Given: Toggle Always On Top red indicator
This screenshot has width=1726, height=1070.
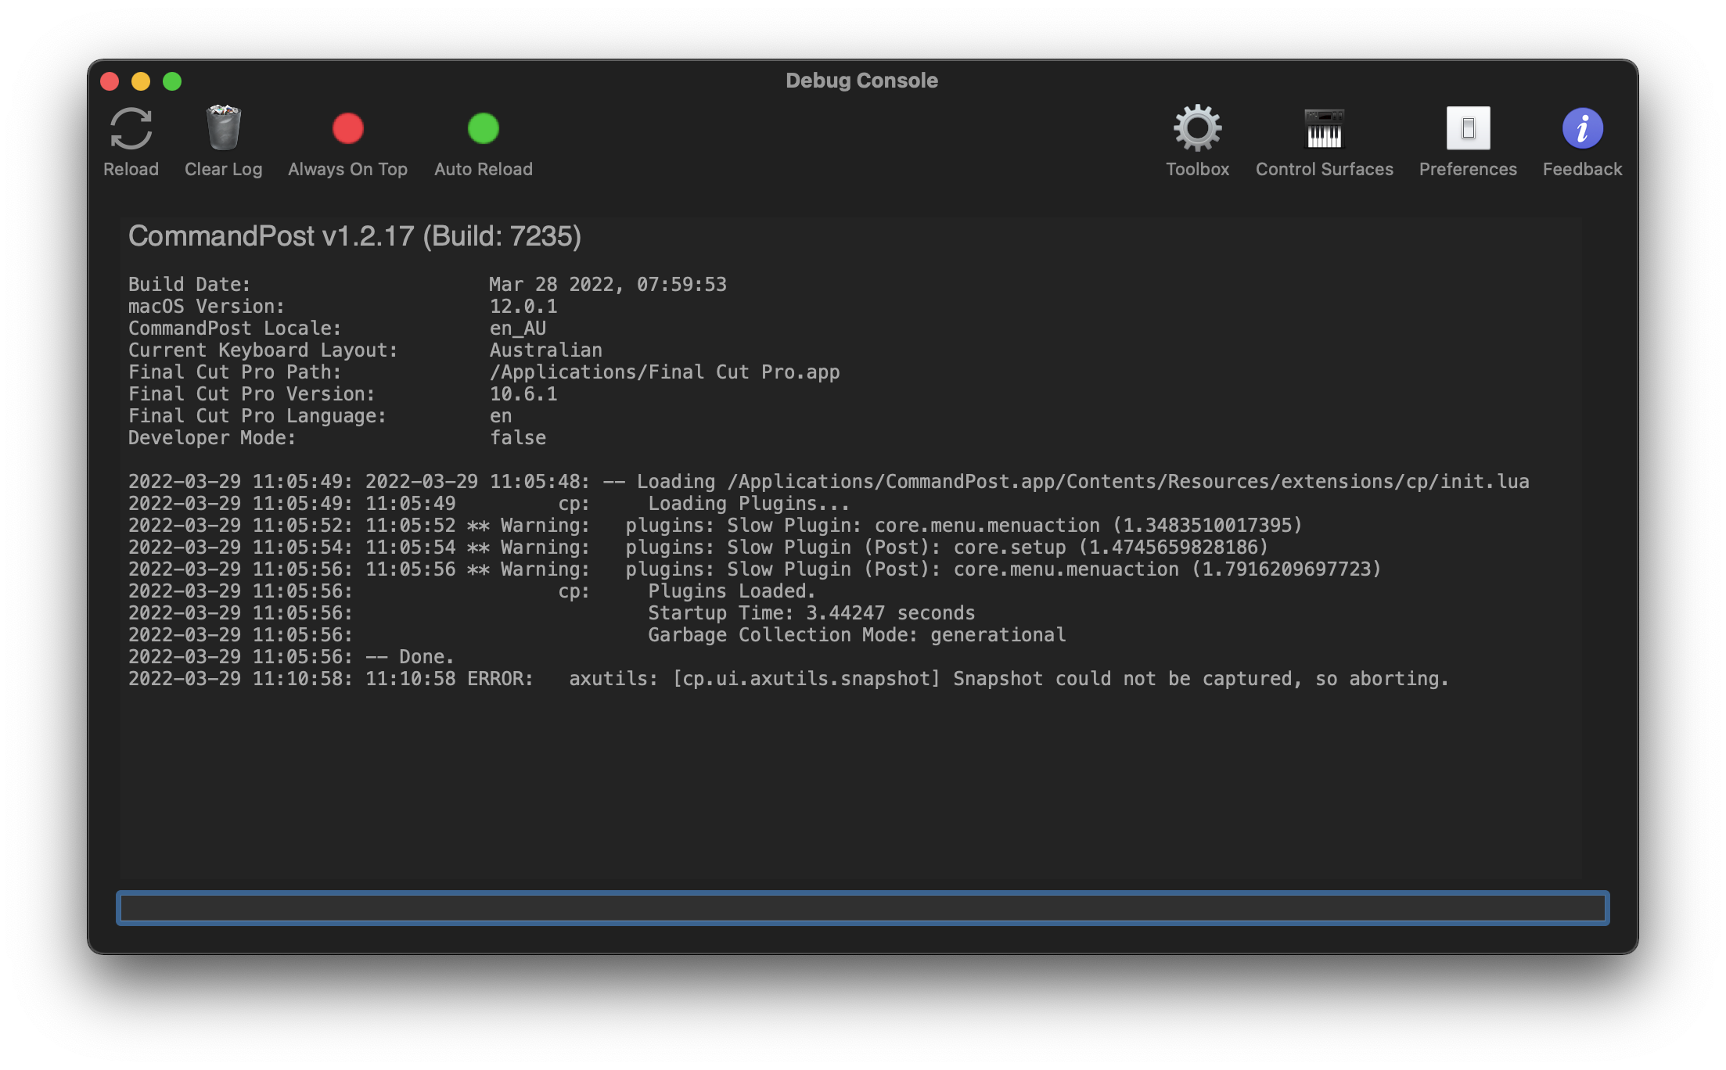Looking at the screenshot, I should (x=347, y=128).
